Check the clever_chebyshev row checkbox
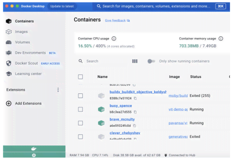 [80, 137]
